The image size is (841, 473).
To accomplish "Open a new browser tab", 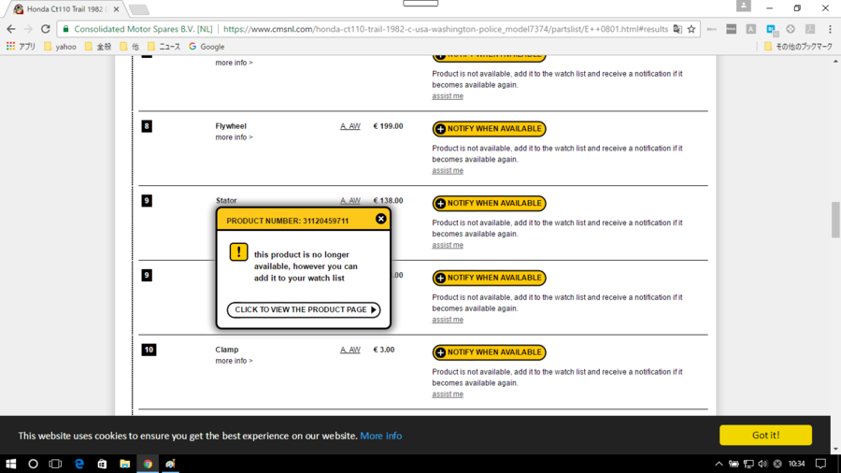I will pos(139,9).
